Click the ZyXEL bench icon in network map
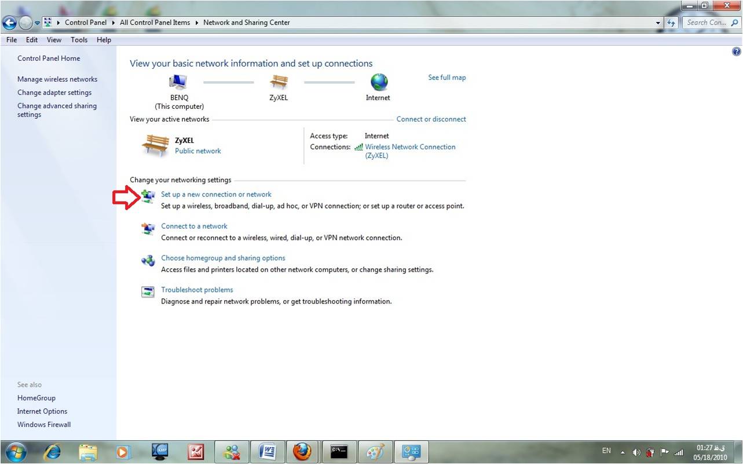Viewport: 743px width, 464px height. click(279, 82)
